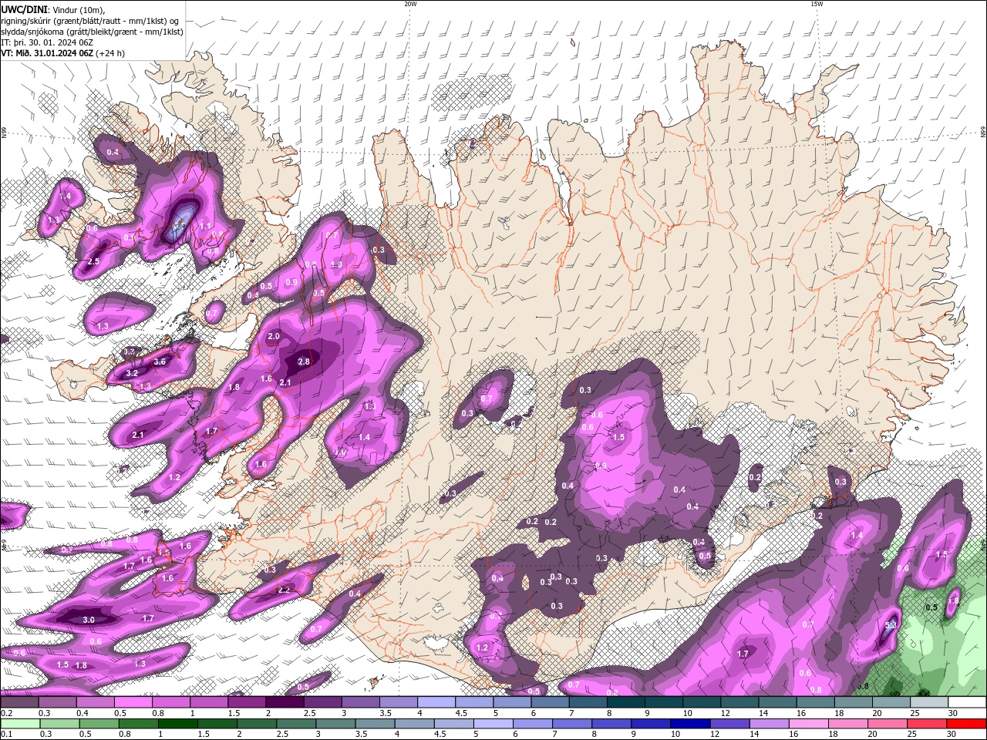This screenshot has width=987, height=740.
Task: Click the UWC/DINI title text
Action: [25, 9]
